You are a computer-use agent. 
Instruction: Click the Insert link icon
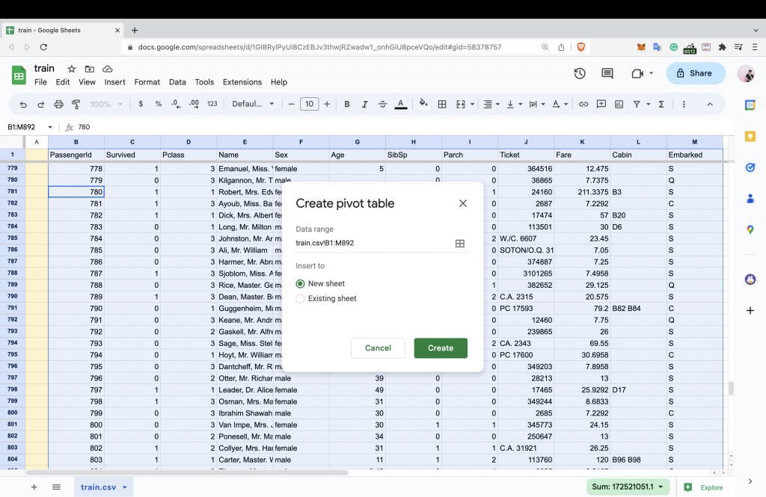(x=583, y=104)
